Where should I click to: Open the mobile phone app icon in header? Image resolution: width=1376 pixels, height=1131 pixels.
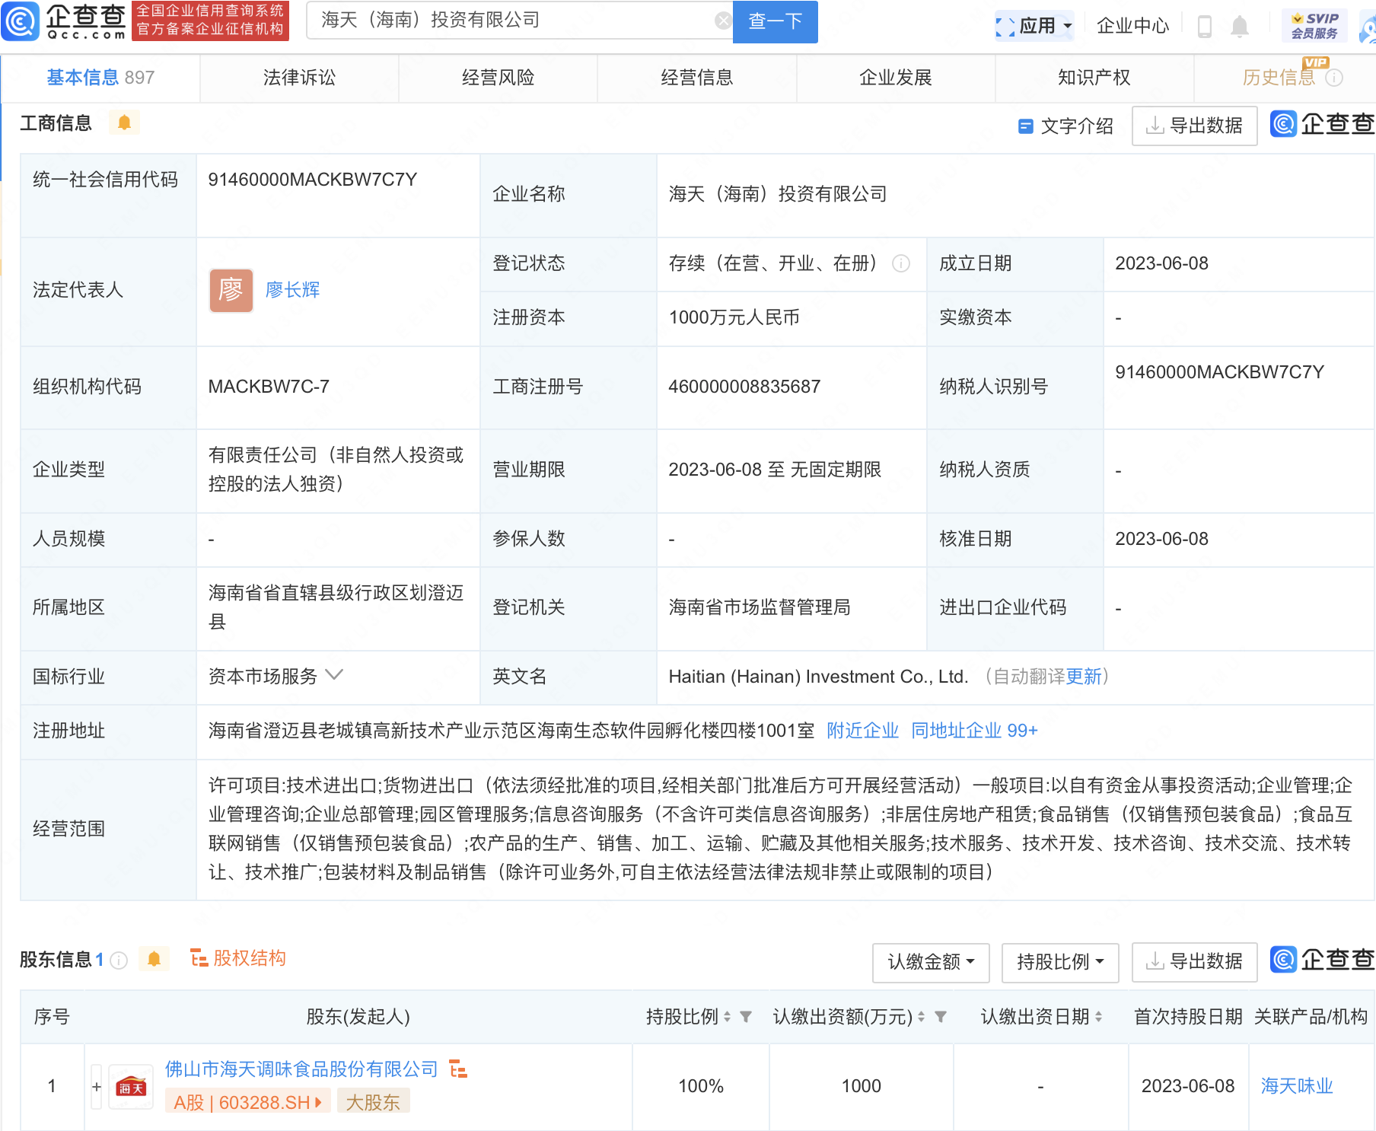pos(1204,26)
